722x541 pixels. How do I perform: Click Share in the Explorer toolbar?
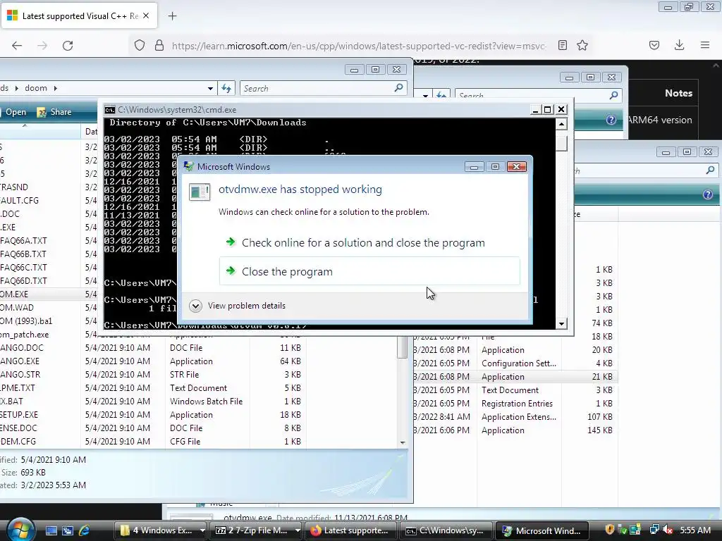click(55, 112)
